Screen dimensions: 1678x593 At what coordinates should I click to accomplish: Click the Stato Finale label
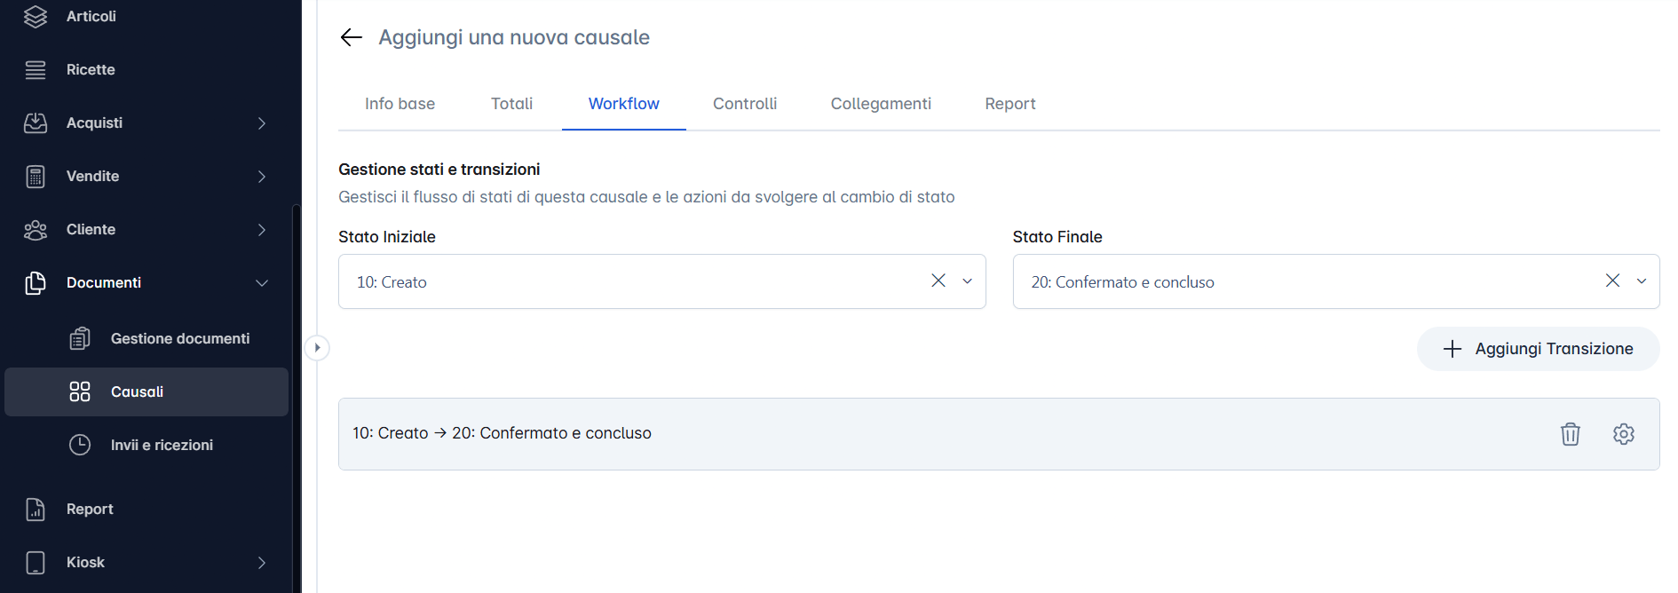point(1057,237)
